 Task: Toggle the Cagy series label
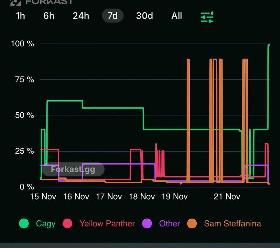point(45,223)
